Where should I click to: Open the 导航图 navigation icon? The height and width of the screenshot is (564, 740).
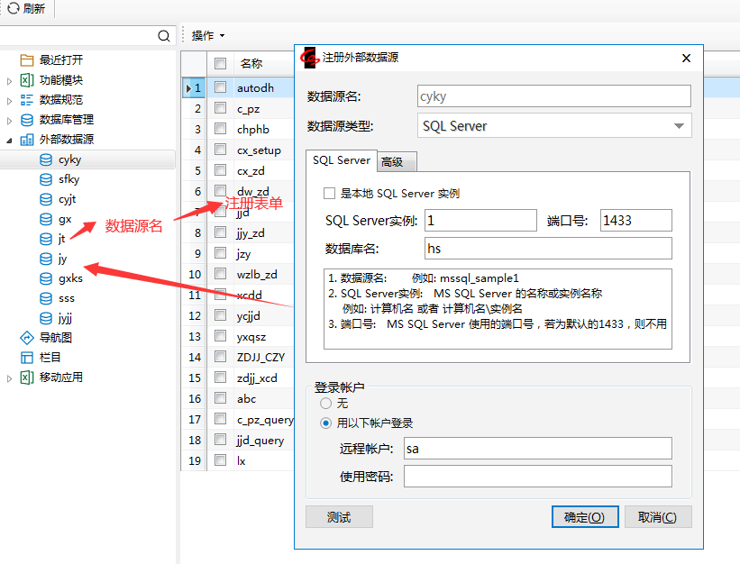click(x=27, y=338)
